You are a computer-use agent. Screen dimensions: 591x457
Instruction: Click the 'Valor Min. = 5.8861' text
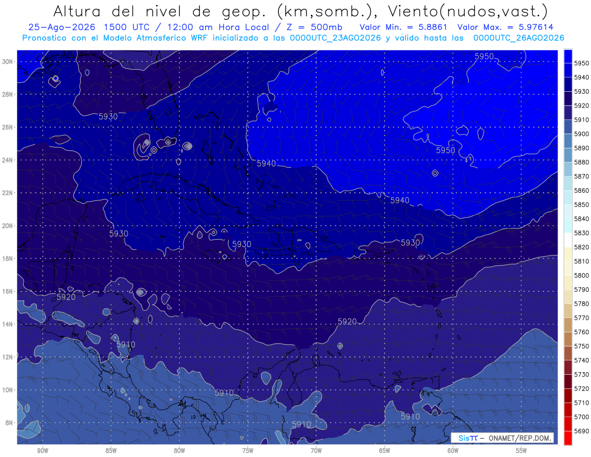point(403,28)
